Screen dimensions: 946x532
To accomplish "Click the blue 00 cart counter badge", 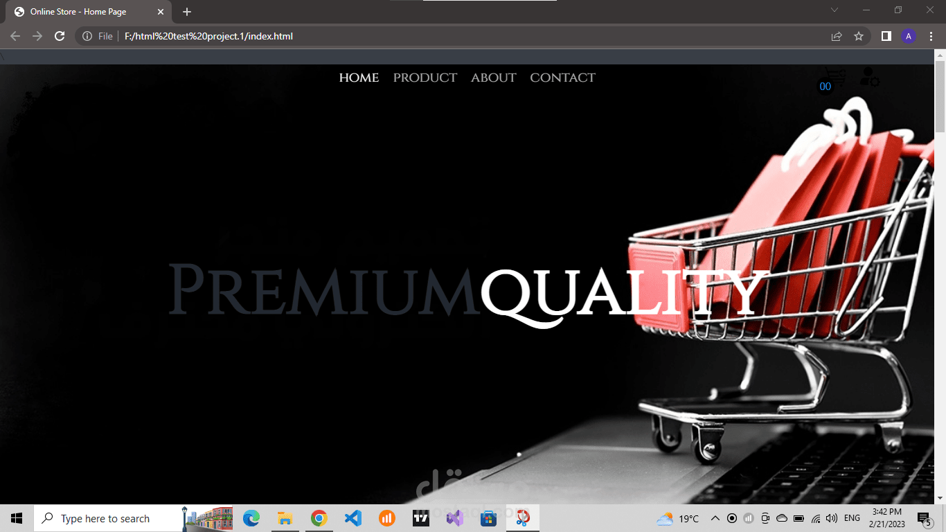I will click(x=825, y=87).
